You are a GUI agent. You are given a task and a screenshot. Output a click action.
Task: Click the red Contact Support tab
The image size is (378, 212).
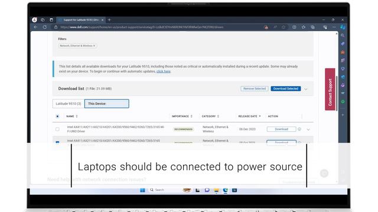tap(330, 89)
